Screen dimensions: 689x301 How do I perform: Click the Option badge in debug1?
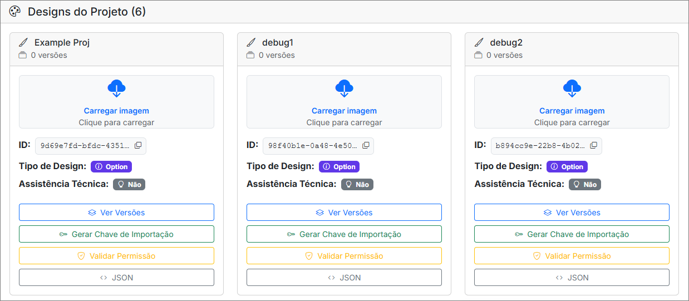point(339,166)
